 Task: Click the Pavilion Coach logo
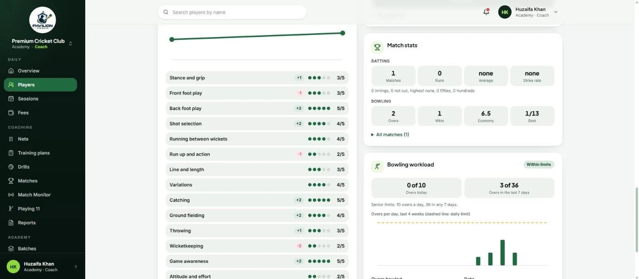[42, 20]
